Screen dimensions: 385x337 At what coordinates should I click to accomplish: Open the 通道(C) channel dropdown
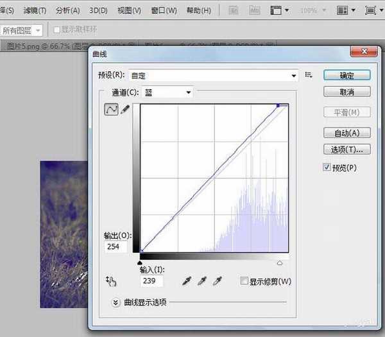coord(167,92)
